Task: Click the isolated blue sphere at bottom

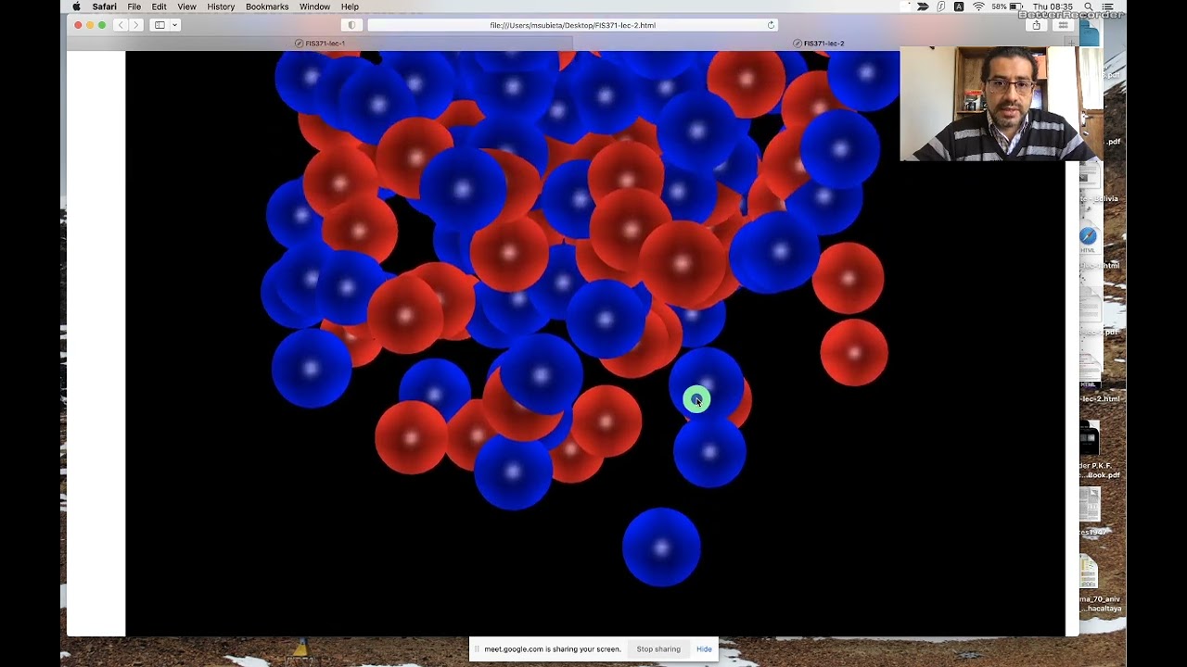Action: click(661, 547)
